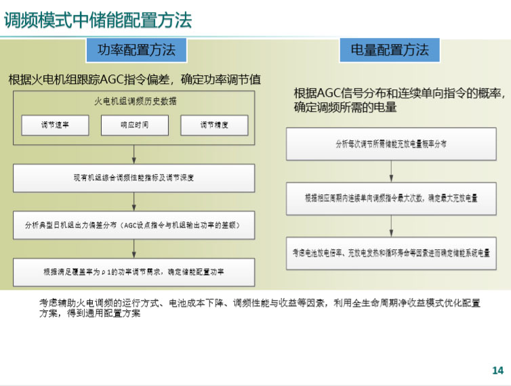Click the page number 14
This screenshot has height=386, width=511.
click(x=497, y=370)
